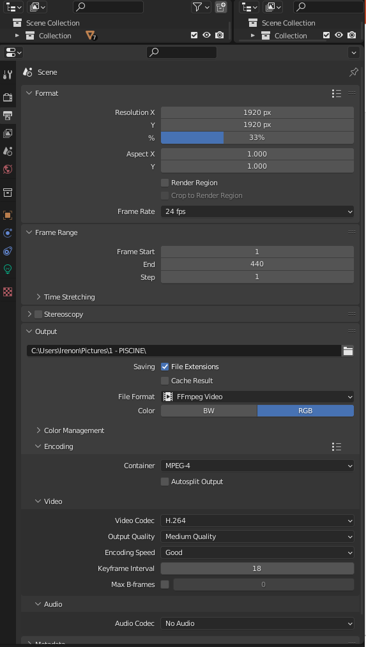Image resolution: width=366 pixels, height=647 pixels.
Task: Toggle Collection exclude checkbox in right outliner
Action: click(x=326, y=36)
